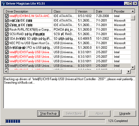Sort list by Provider column header

pyautogui.click(x=121, y=11)
